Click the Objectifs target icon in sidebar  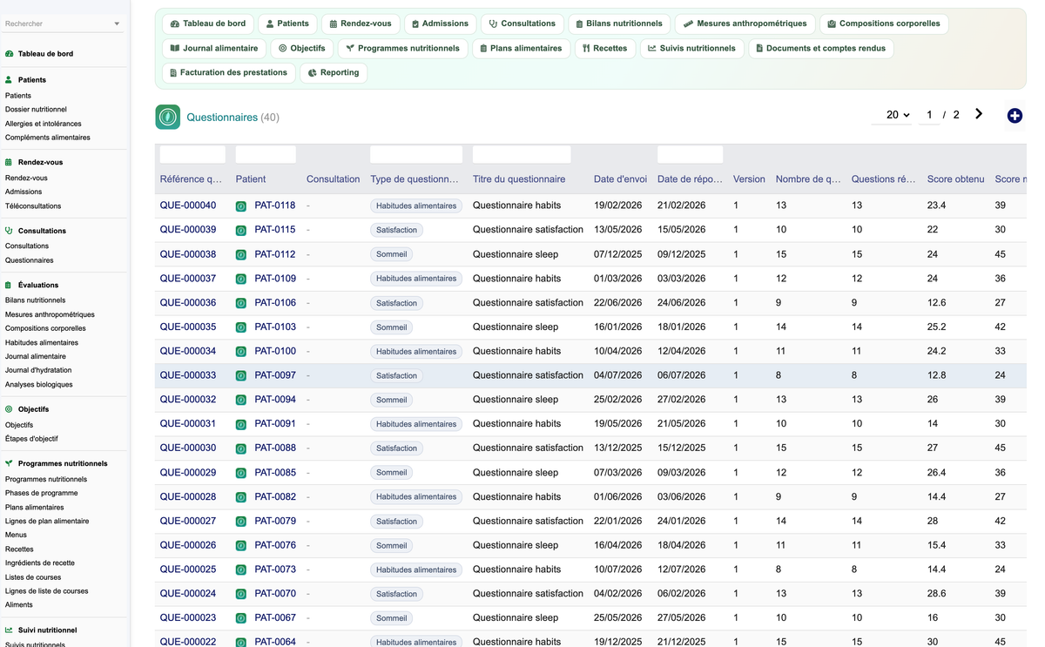pos(10,409)
